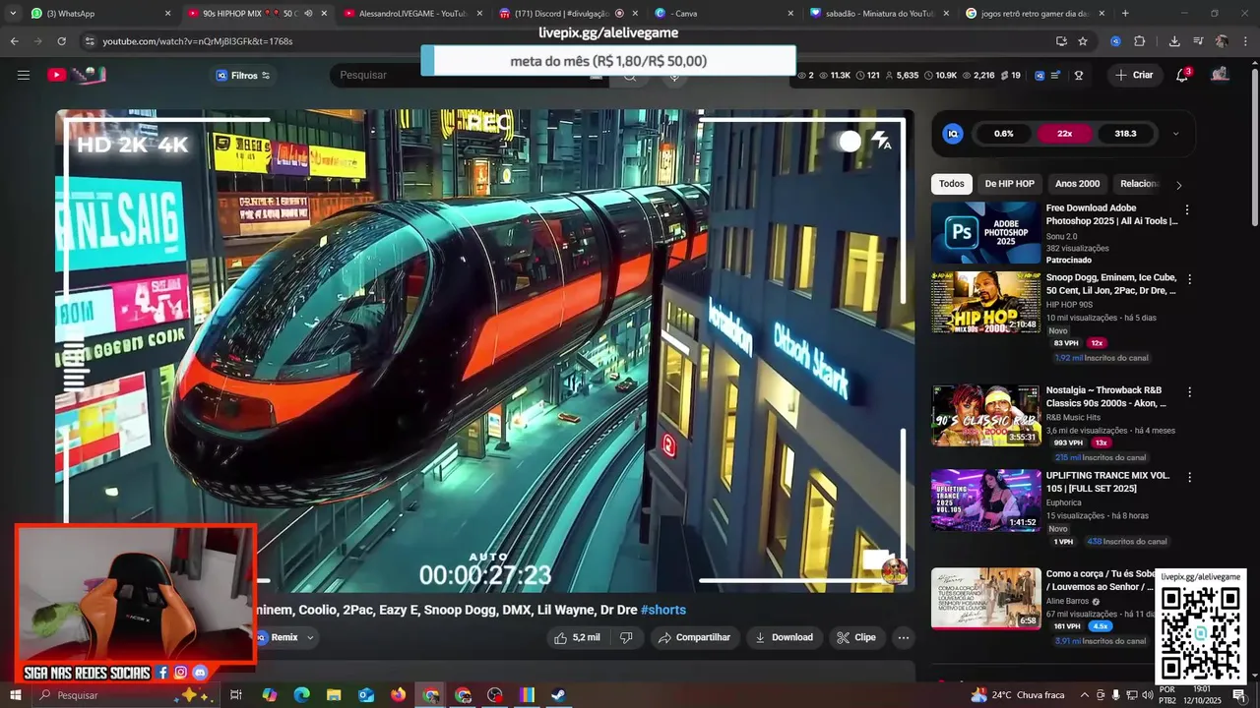Open Task View on the taskbar
1260x708 pixels.
(236, 695)
